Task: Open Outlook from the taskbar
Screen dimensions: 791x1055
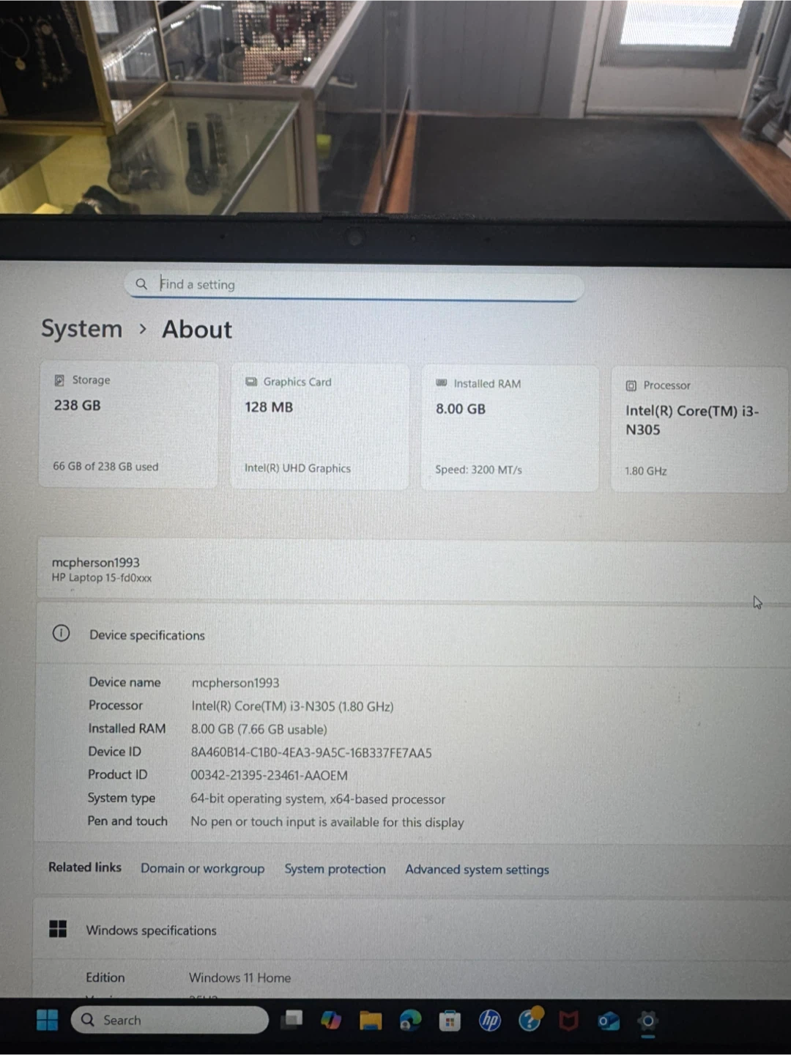Action: (609, 1021)
